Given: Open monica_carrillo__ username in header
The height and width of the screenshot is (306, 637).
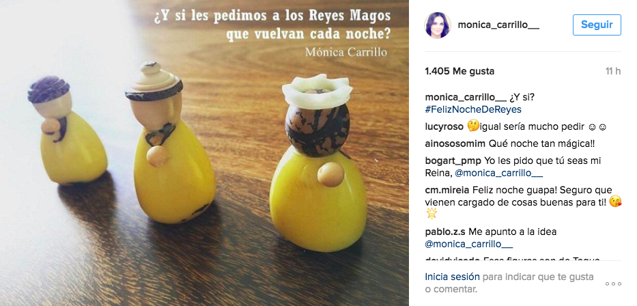Looking at the screenshot, I should [498, 25].
